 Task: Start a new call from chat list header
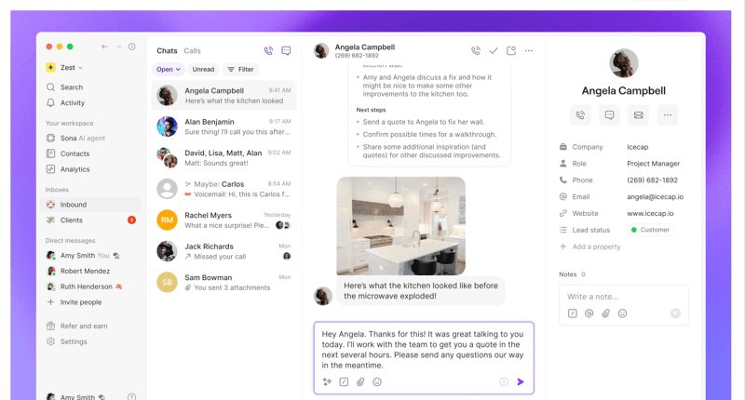pyautogui.click(x=268, y=51)
